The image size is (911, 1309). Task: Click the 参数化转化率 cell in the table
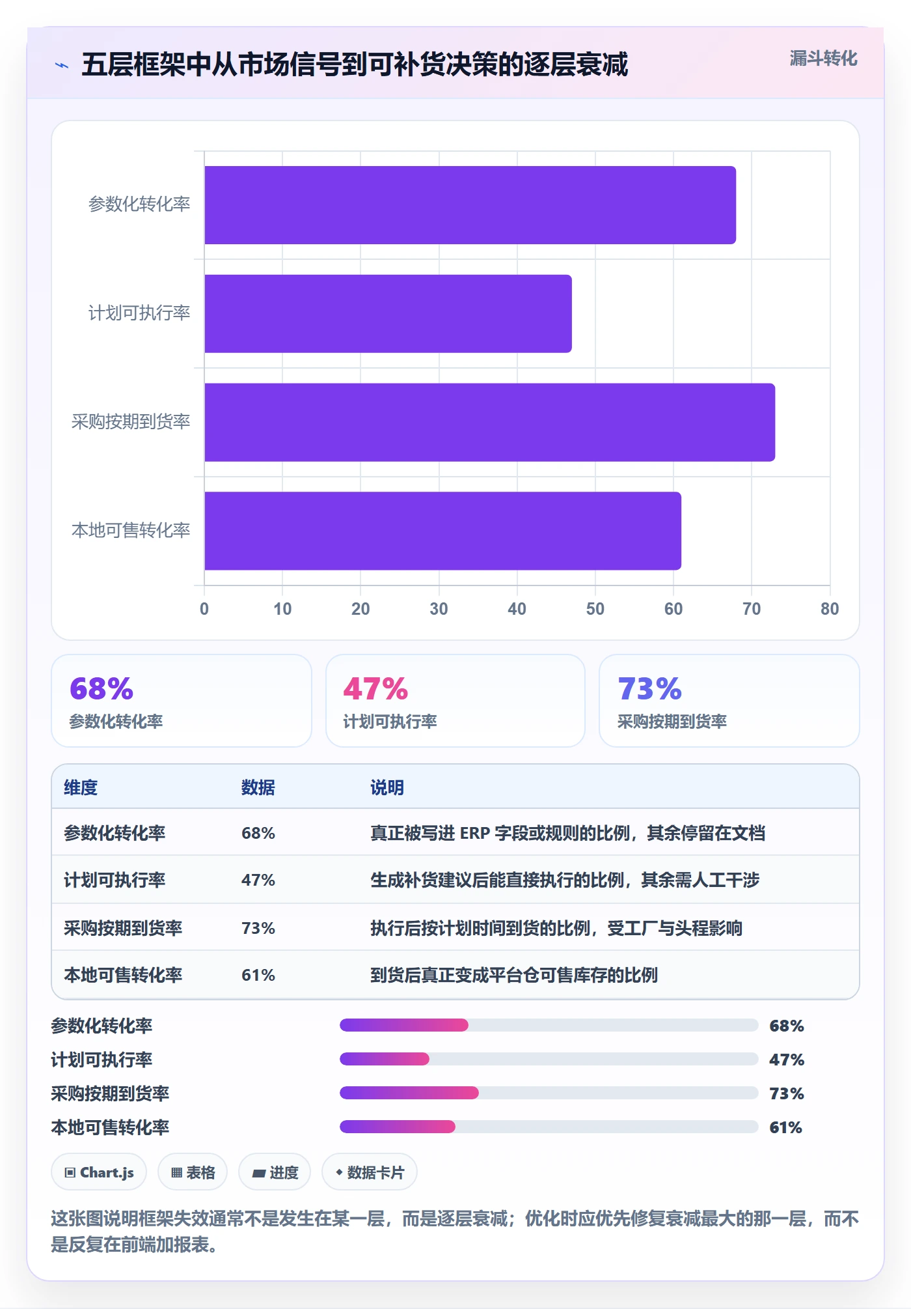[x=115, y=833]
